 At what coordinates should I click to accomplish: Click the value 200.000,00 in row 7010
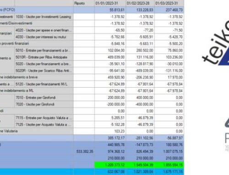(116, 97)
